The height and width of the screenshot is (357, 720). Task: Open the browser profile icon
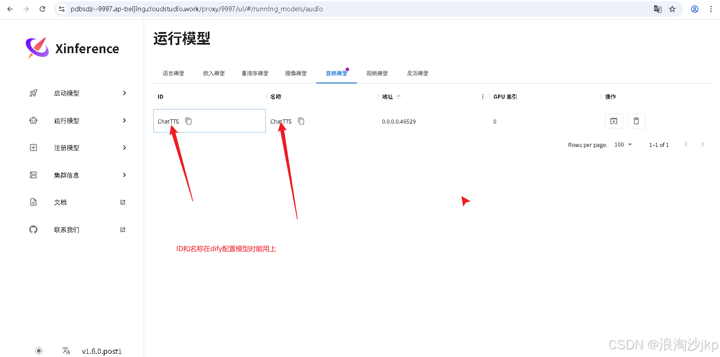point(695,9)
